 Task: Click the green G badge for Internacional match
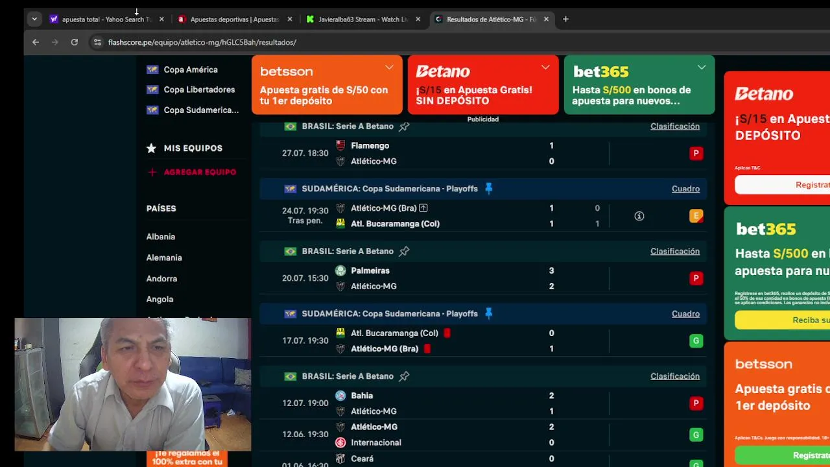(x=696, y=435)
